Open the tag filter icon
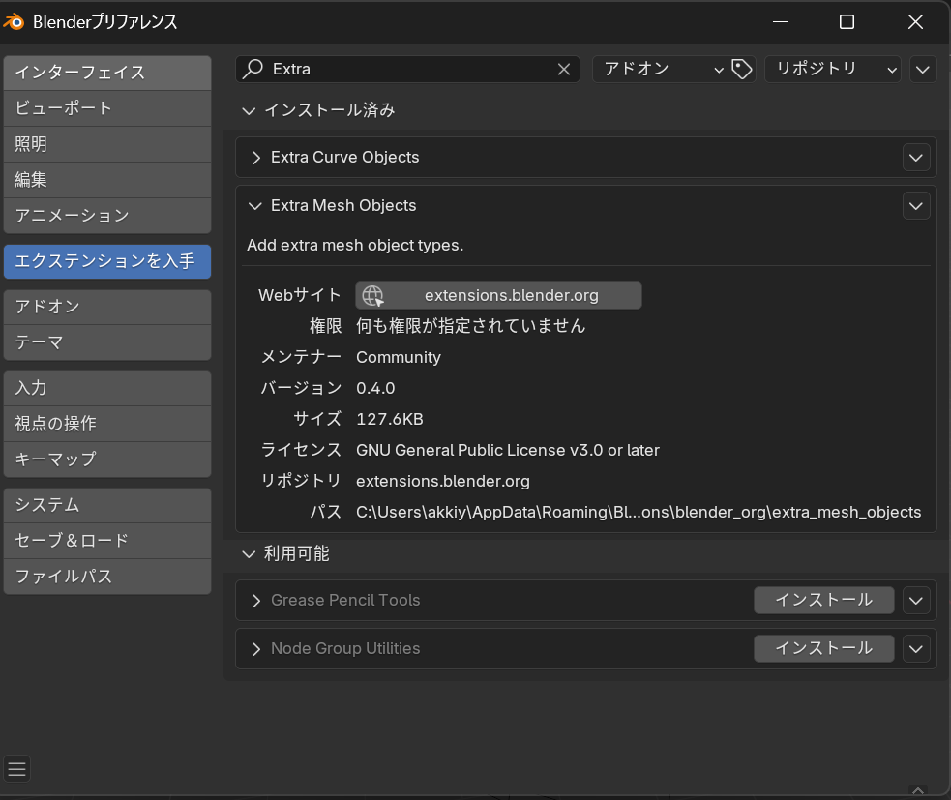Image resolution: width=951 pixels, height=800 pixels. [x=742, y=69]
